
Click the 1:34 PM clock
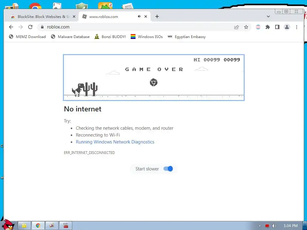point(291,226)
